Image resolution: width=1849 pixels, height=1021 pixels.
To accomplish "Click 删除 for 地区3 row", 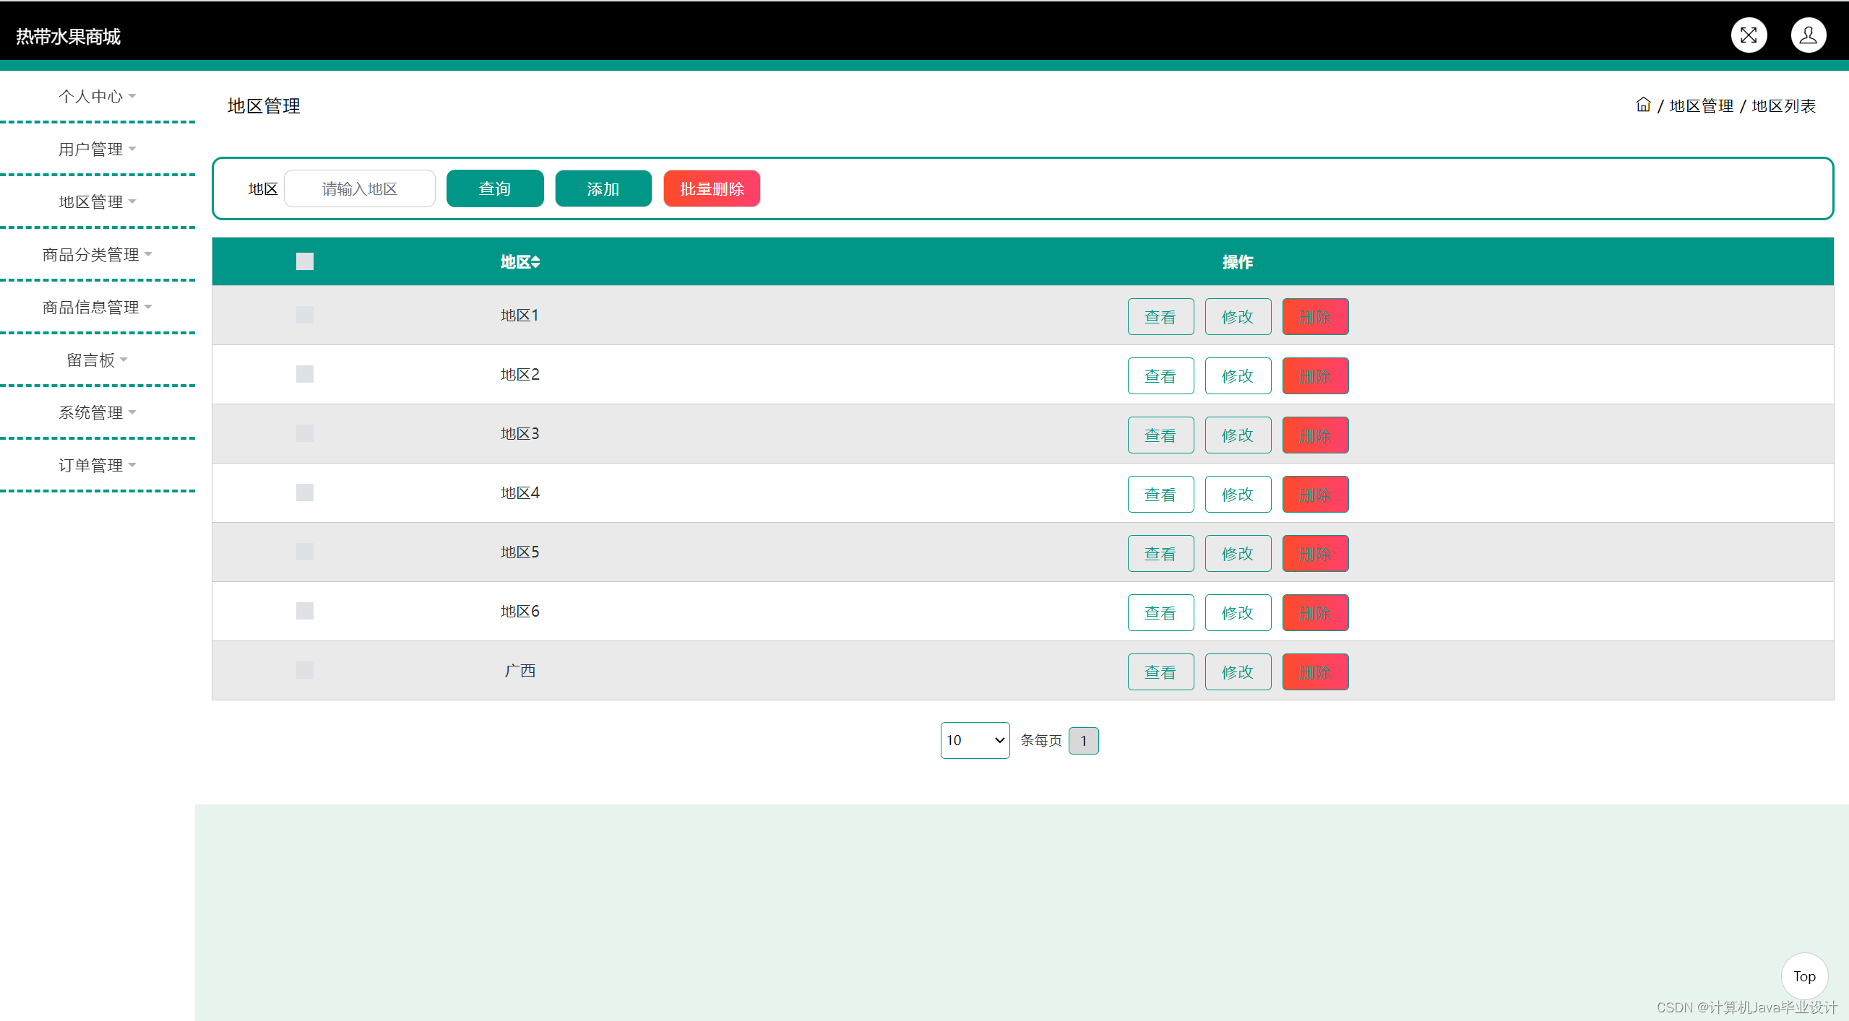I will coord(1314,435).
